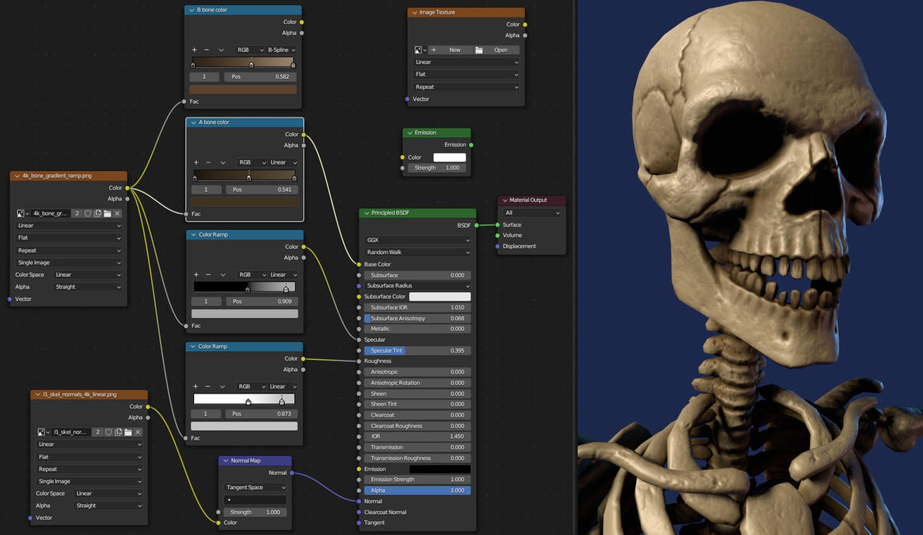
Task: Add a color stop in A bone color
Action: 197,162
